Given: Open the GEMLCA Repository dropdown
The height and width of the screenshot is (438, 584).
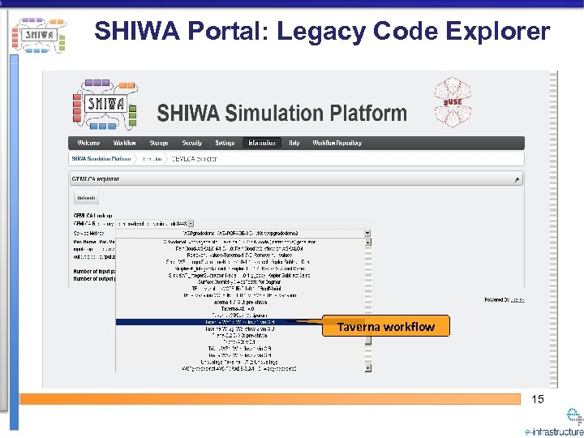Looking at the screenshot, I should pos(155,224).
